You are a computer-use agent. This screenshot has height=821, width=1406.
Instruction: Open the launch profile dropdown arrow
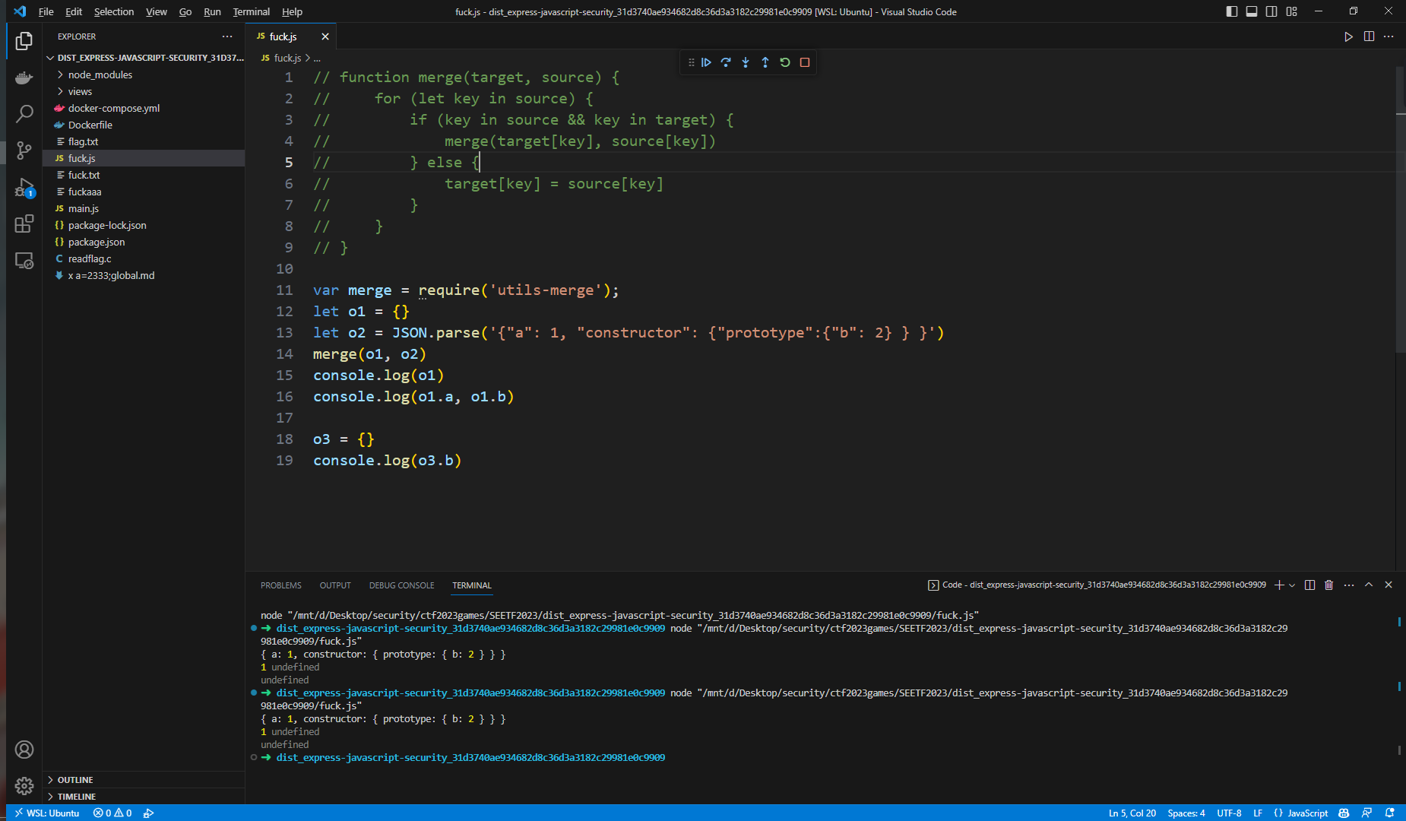1292,585
